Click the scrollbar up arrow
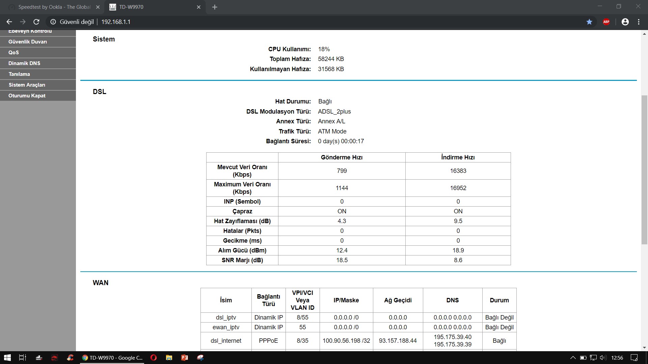Viewport: 648px width, 364px height. pos(644,34)
